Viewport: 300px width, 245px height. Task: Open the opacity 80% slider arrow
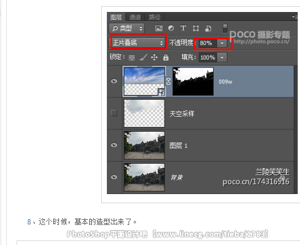[222, 43]
